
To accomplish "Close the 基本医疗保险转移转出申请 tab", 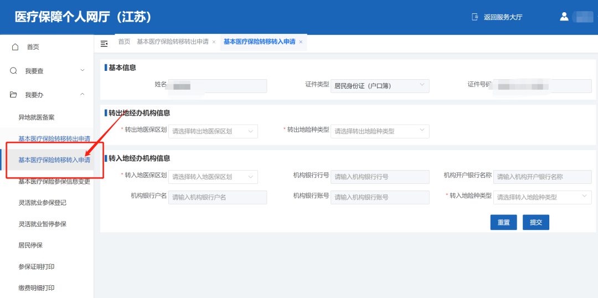I will 214,42.
